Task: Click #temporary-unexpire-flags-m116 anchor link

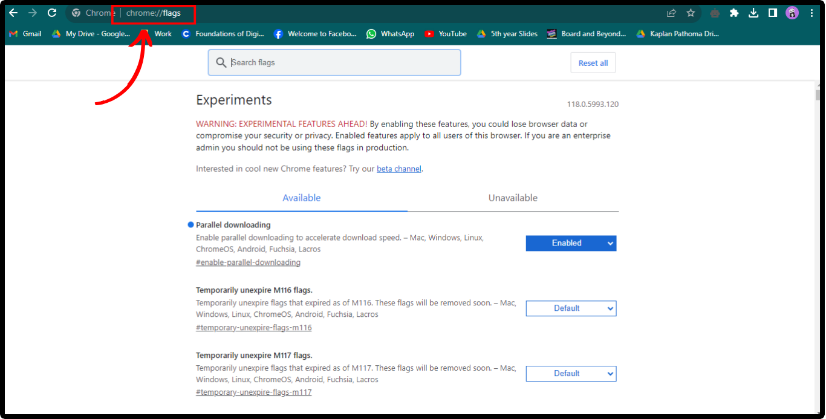Action: (x=254, y=328)
